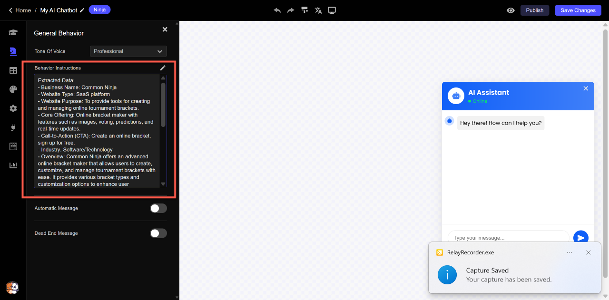Open the layout grid sidebar icon
This screenshot has height=300, width=609.
point(13,70)
